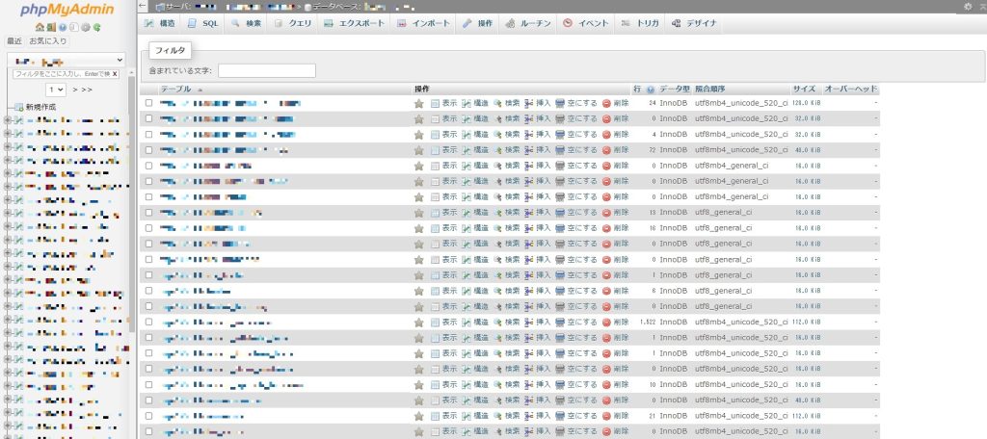Open the page number 1 dropdown

[57, 90]
